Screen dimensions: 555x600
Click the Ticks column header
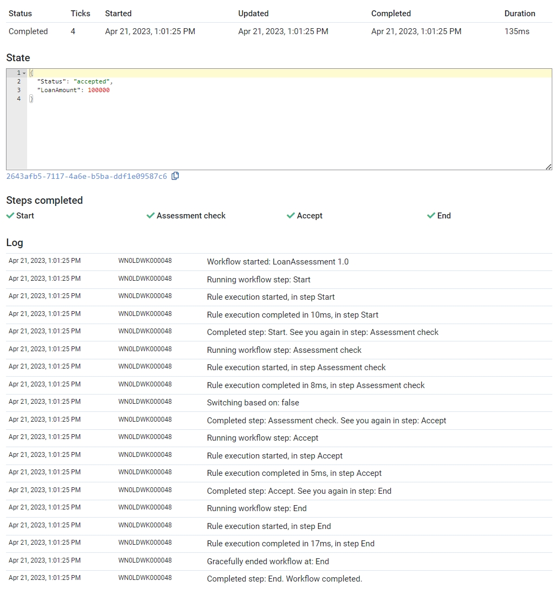[x=80, y=14]
